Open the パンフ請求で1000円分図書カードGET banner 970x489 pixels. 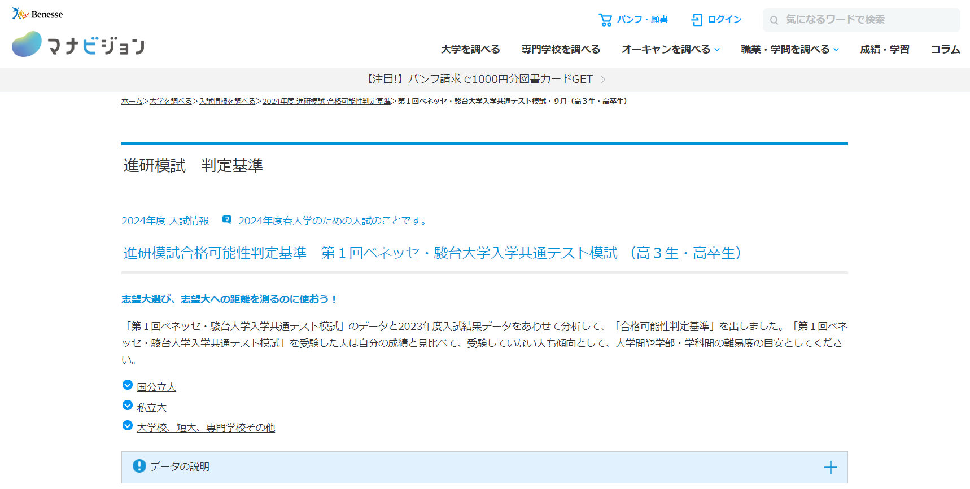tap(485, 80)
